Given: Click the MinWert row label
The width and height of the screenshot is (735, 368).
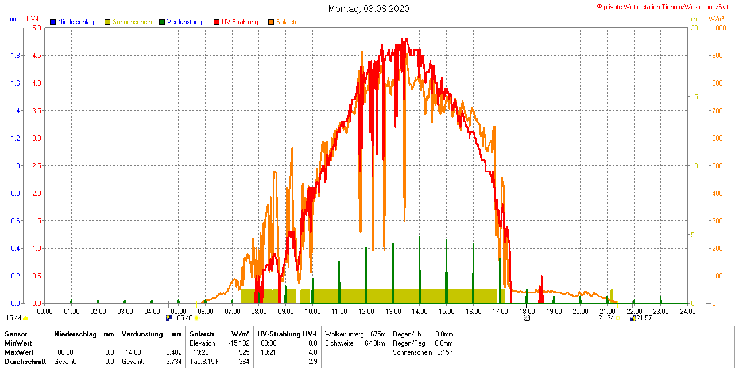Looking at the screenshot, I should (18, 343).
